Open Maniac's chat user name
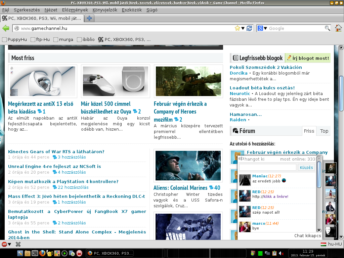Viewport: 344px width, 258px height. pos(260,176)
